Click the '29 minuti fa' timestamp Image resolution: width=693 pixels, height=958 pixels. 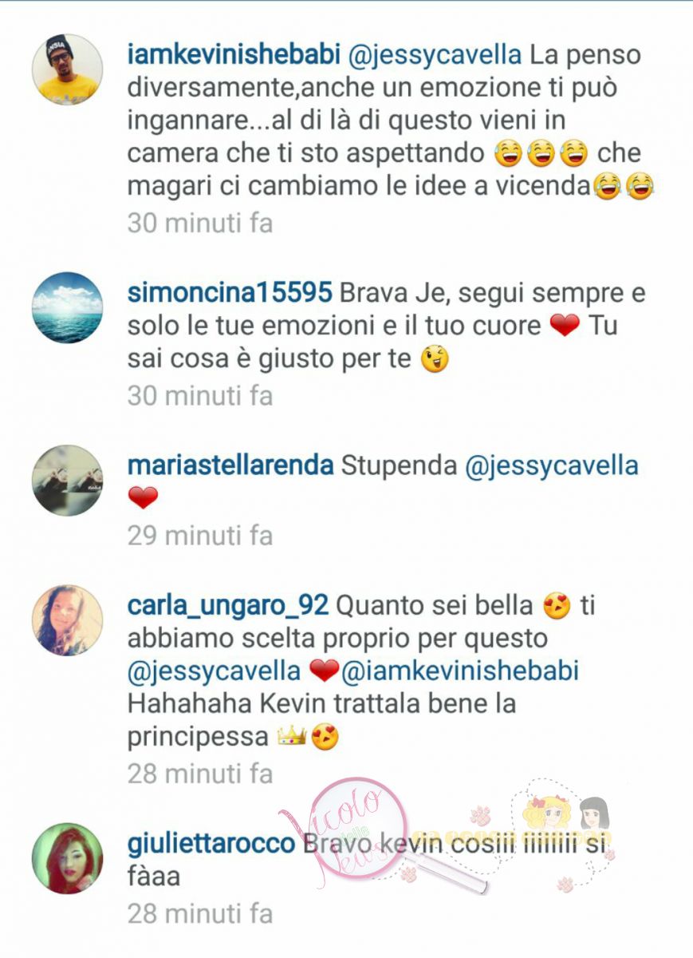(x=200, y=536)
